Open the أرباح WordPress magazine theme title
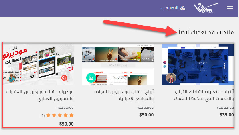This screenshot has height=135, width=239. point(124,95)
